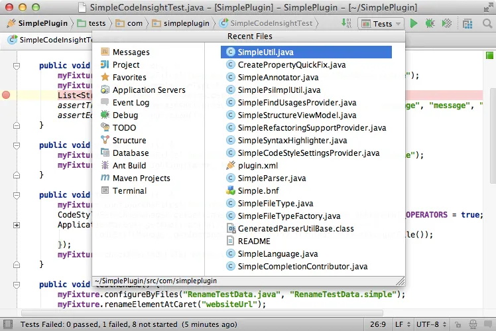Click the Recent Files popup resize grip
Screen dimensions: 496x331
click(400, 281)
